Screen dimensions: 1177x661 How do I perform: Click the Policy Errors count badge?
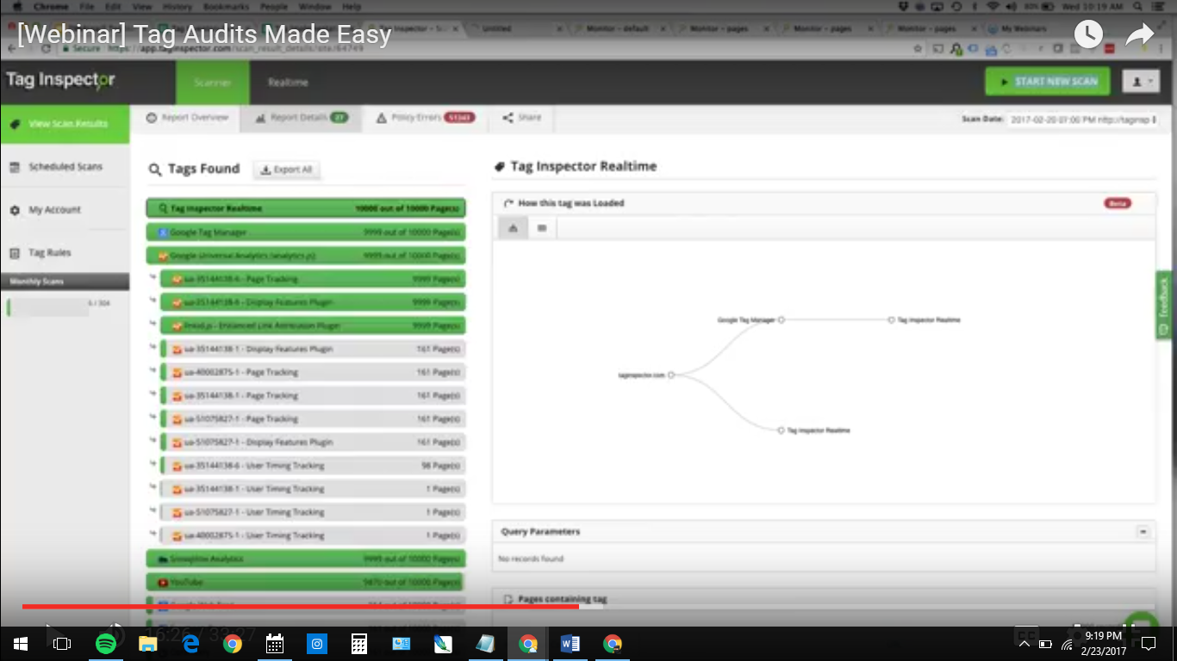(x=459, y=118)
